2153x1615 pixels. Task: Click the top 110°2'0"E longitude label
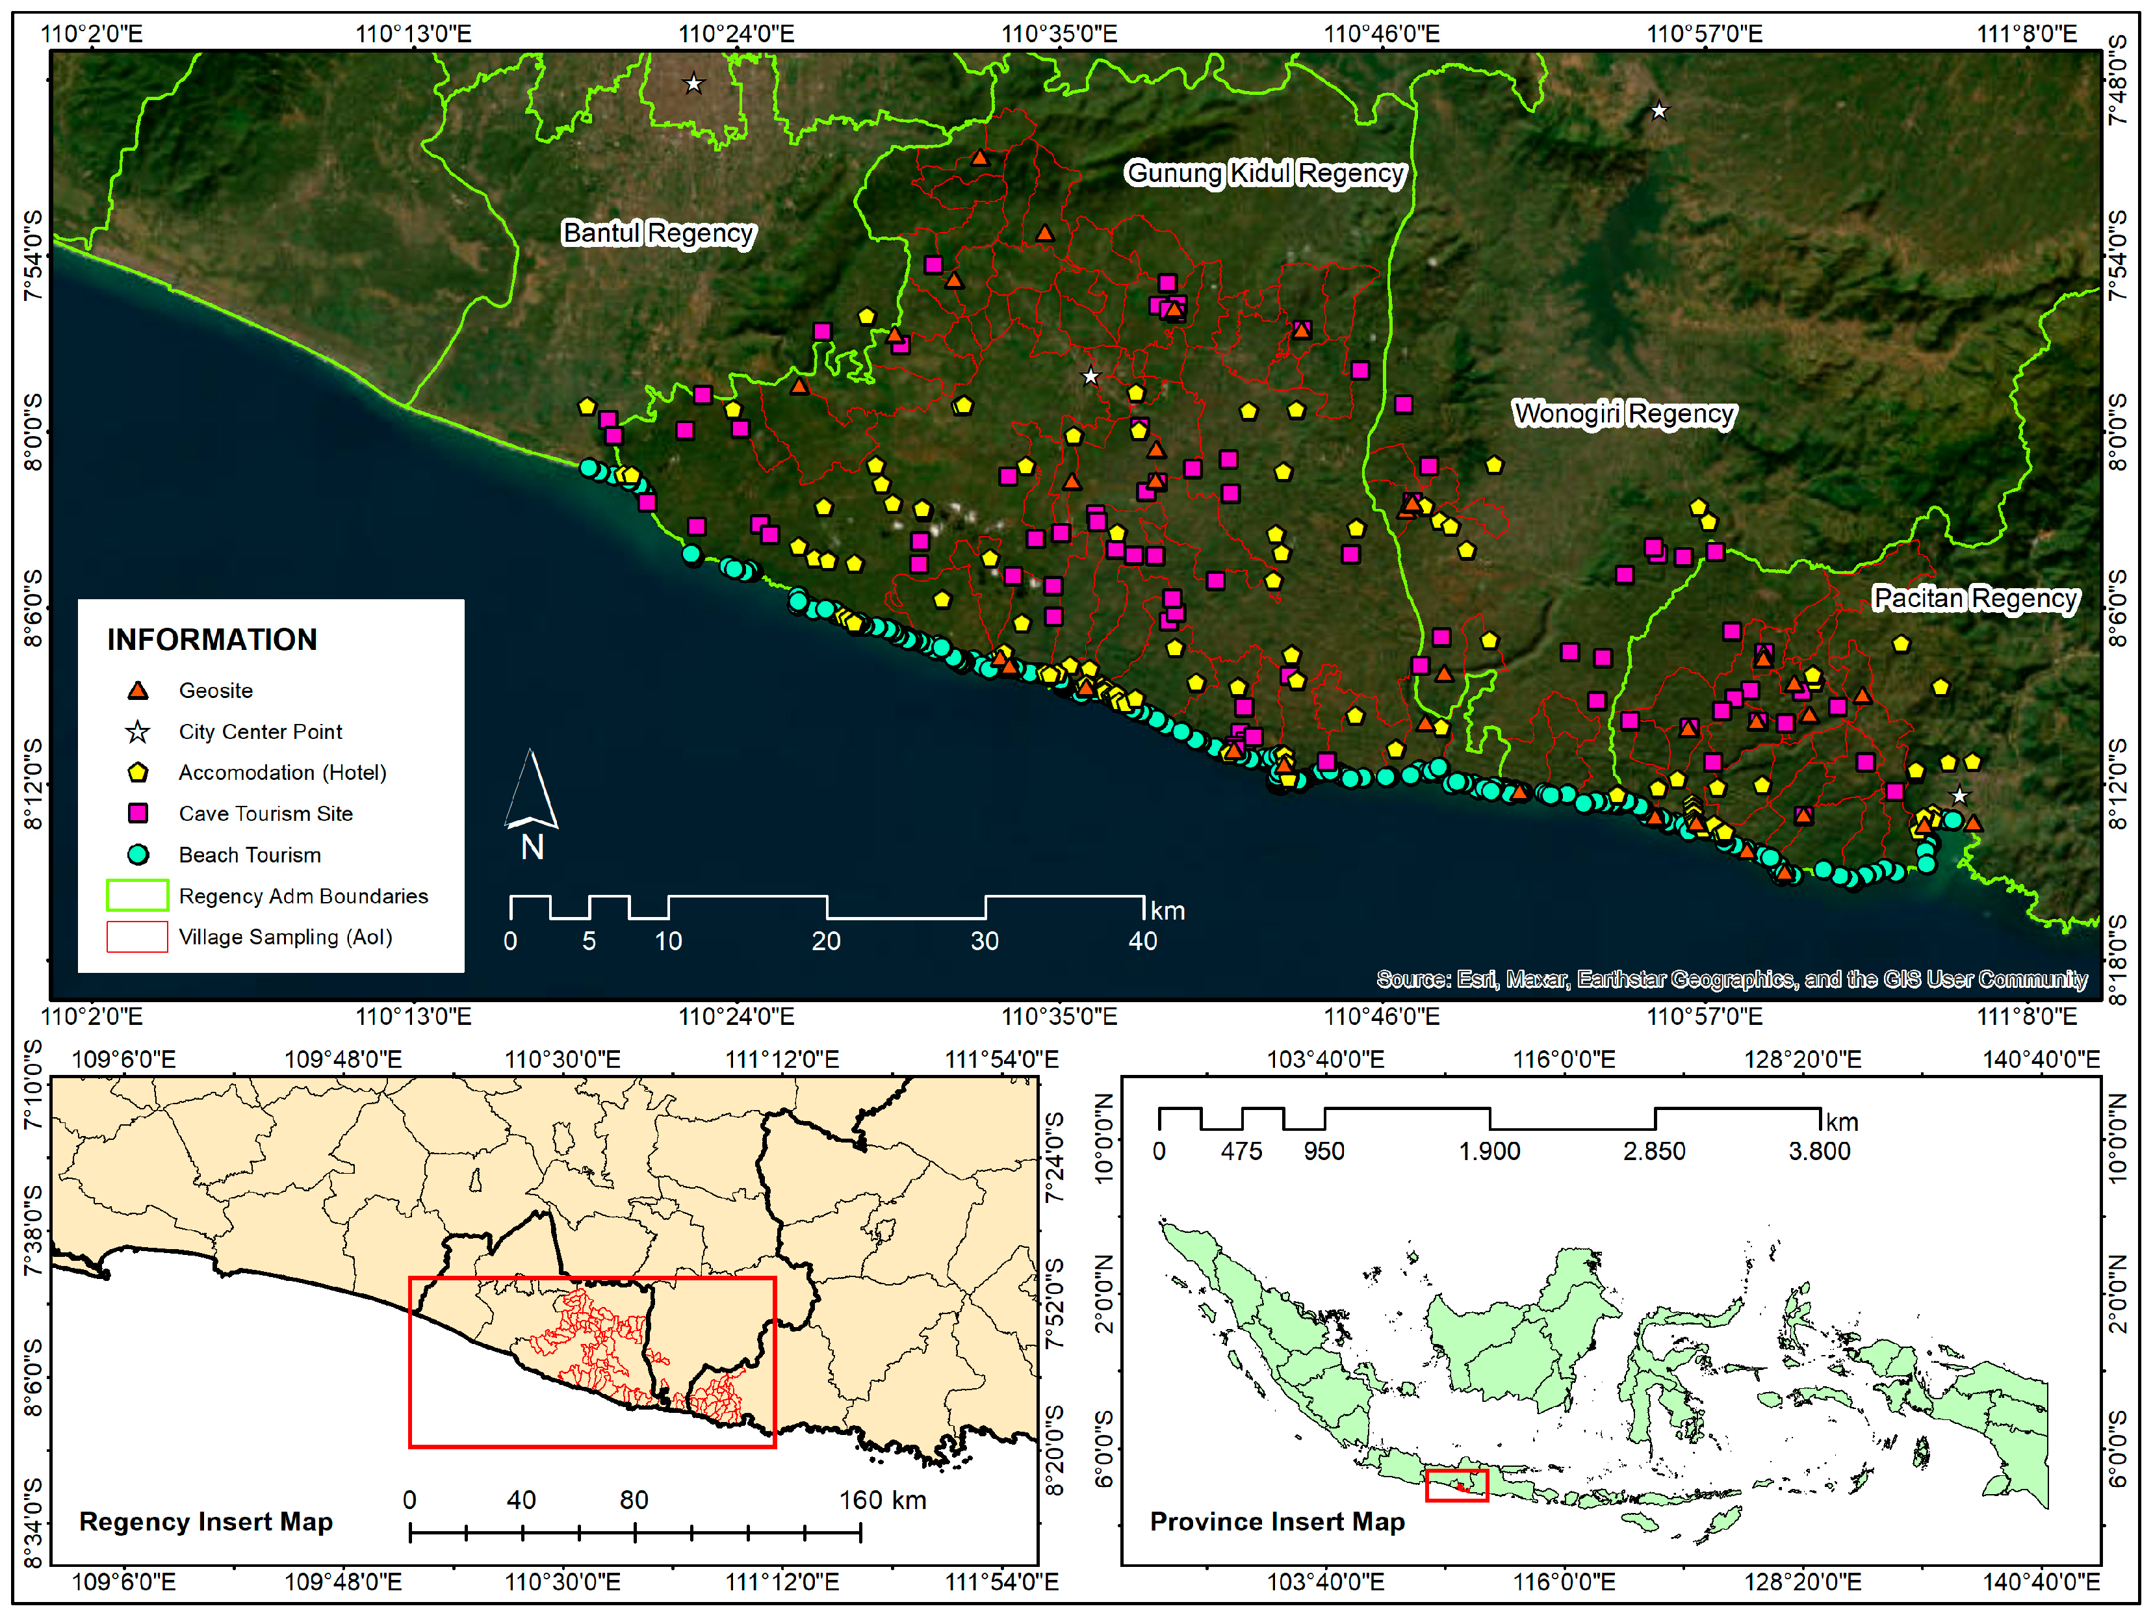pos(92,34)
